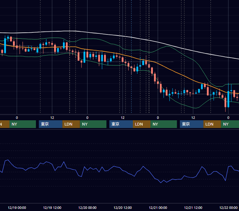This screenshot has height=211, width=239.
Task: Click the 12/19 12:00 date label
Action: tap(52, 207)
